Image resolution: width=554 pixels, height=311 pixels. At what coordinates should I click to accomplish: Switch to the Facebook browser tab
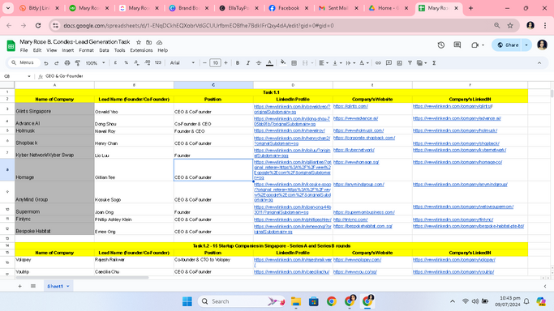point(289,8)
